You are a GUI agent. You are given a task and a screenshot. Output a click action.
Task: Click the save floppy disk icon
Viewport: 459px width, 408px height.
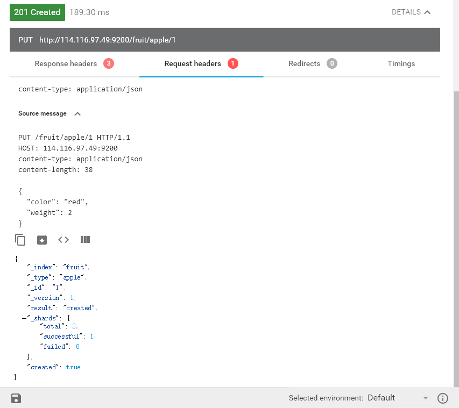pos(16,398)
